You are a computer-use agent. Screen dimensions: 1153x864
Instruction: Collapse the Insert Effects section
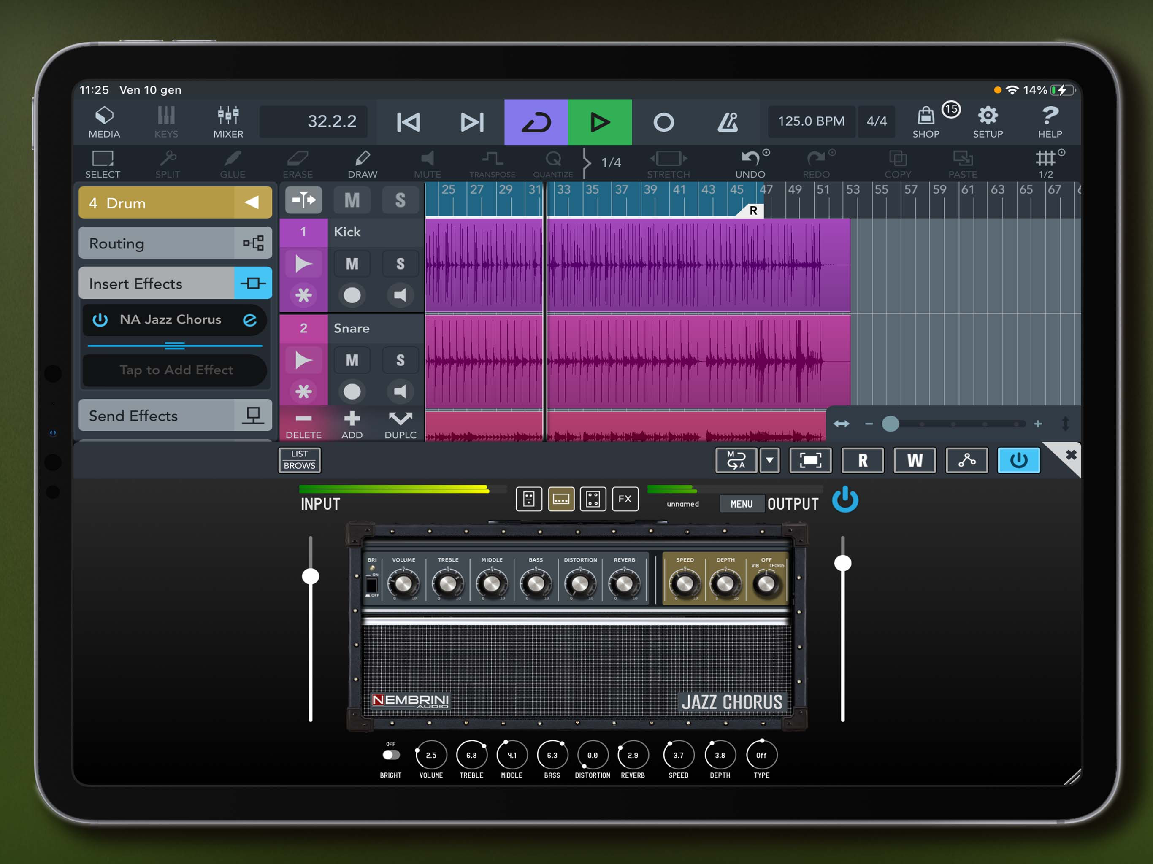click(175, 283)
